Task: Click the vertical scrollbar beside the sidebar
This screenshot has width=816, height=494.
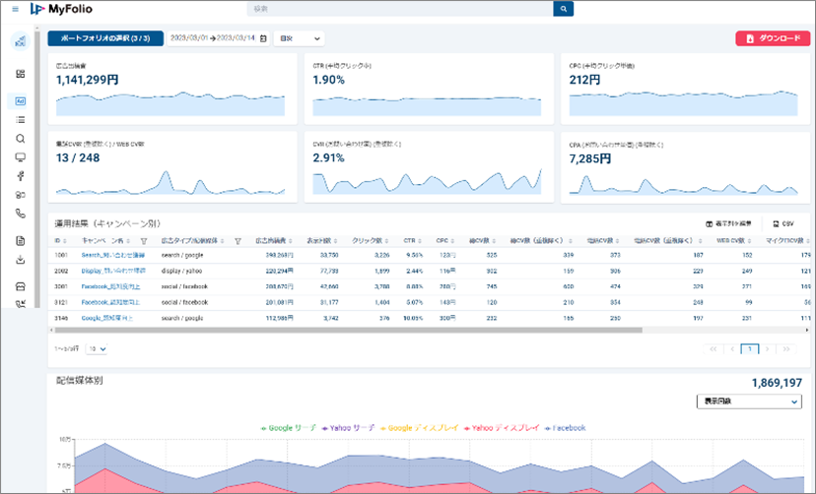Action: pyautogui.click(x=37, y=169)
